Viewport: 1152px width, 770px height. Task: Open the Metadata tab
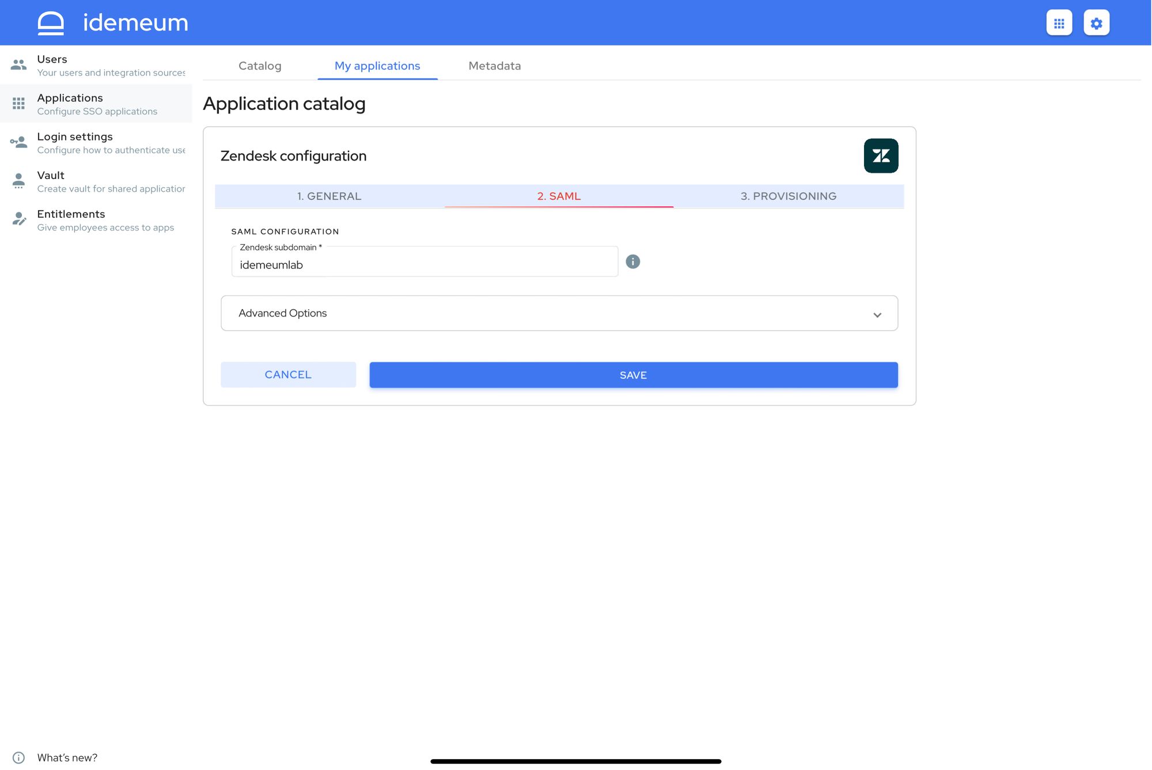[x=494, y=66]
